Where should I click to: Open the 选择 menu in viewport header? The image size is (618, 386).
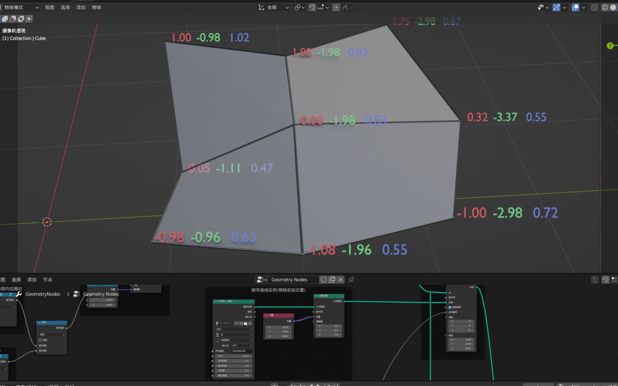65,7
